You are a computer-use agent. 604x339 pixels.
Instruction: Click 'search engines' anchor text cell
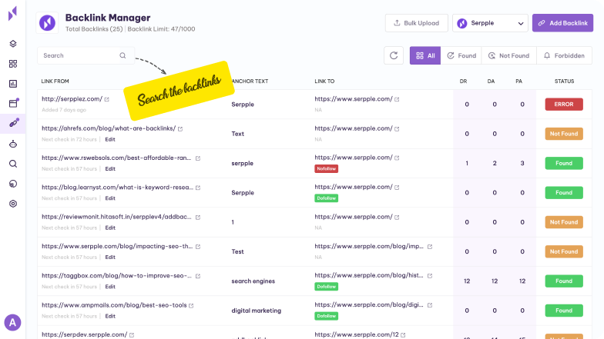(253, 281)
